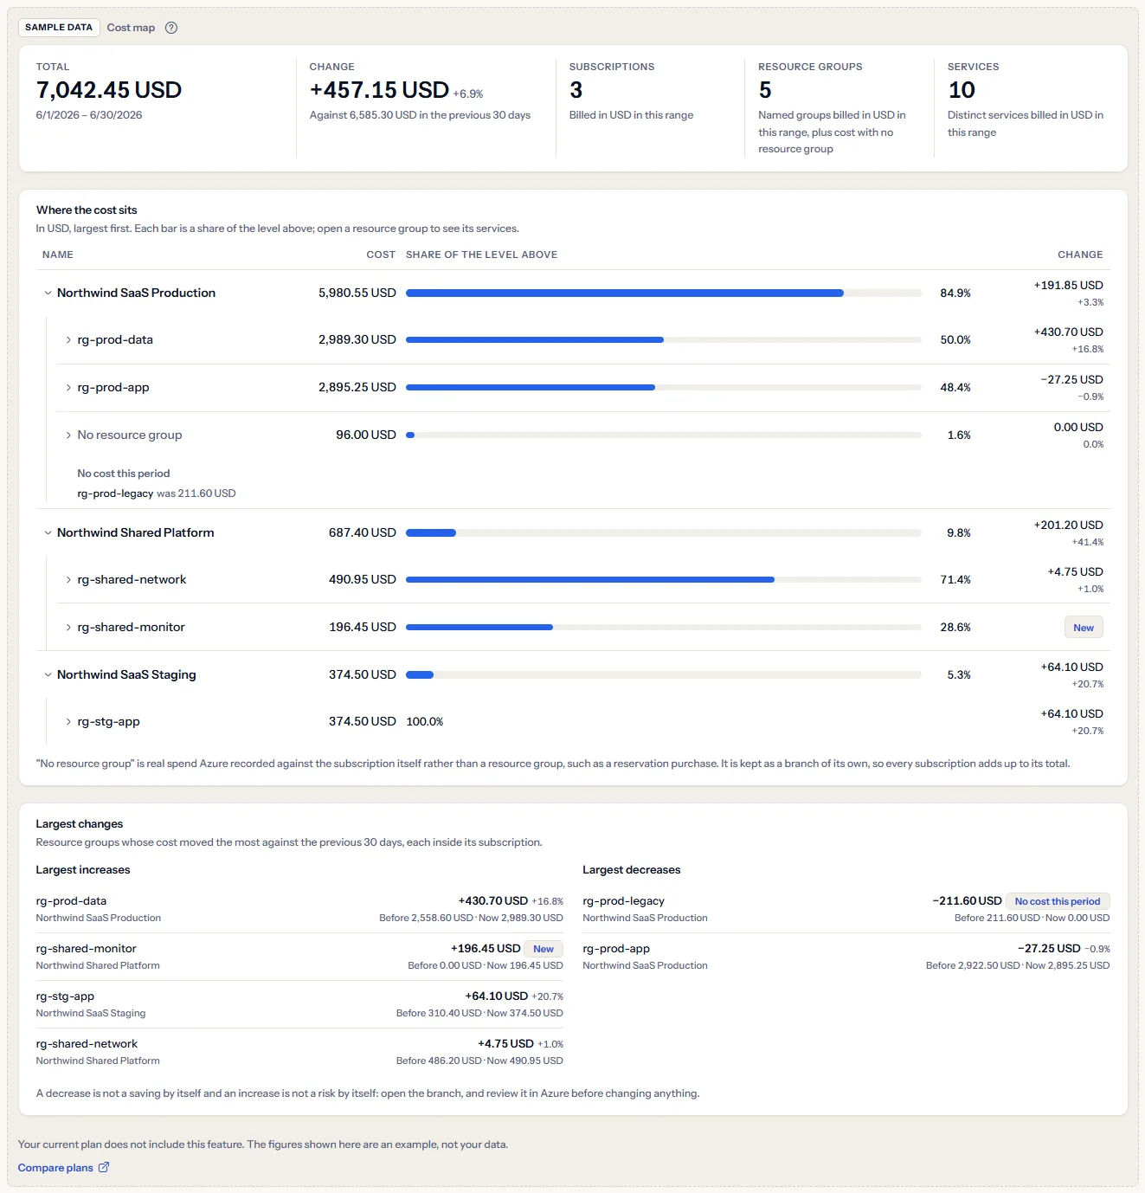The image size is (1145, 1193).
Task: Expand the rg-prod-data resource group
Action: (x=68, y=340)
